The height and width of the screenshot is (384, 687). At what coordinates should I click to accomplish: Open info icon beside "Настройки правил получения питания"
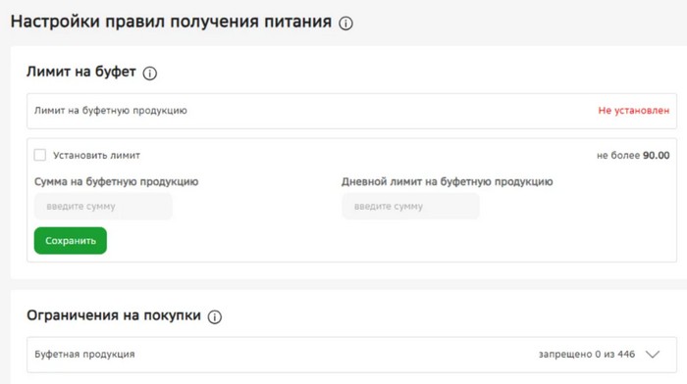(x=345, y=24)
